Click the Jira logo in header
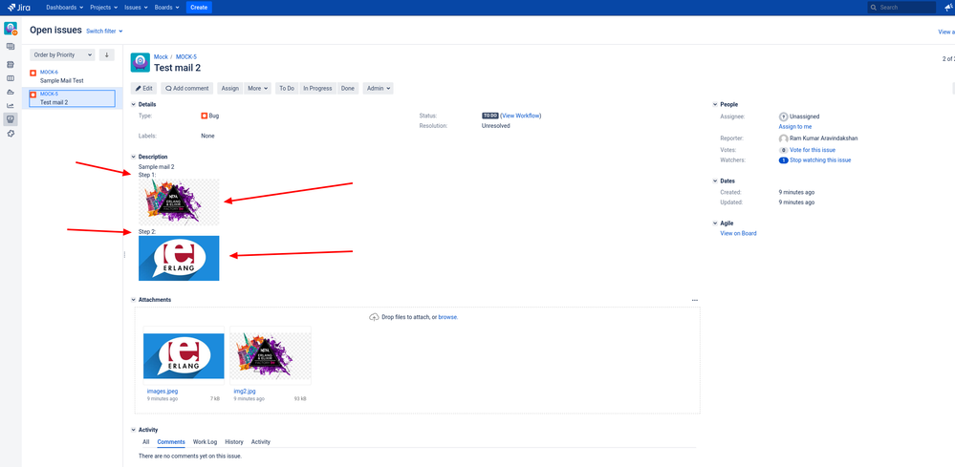 (19, 8)
